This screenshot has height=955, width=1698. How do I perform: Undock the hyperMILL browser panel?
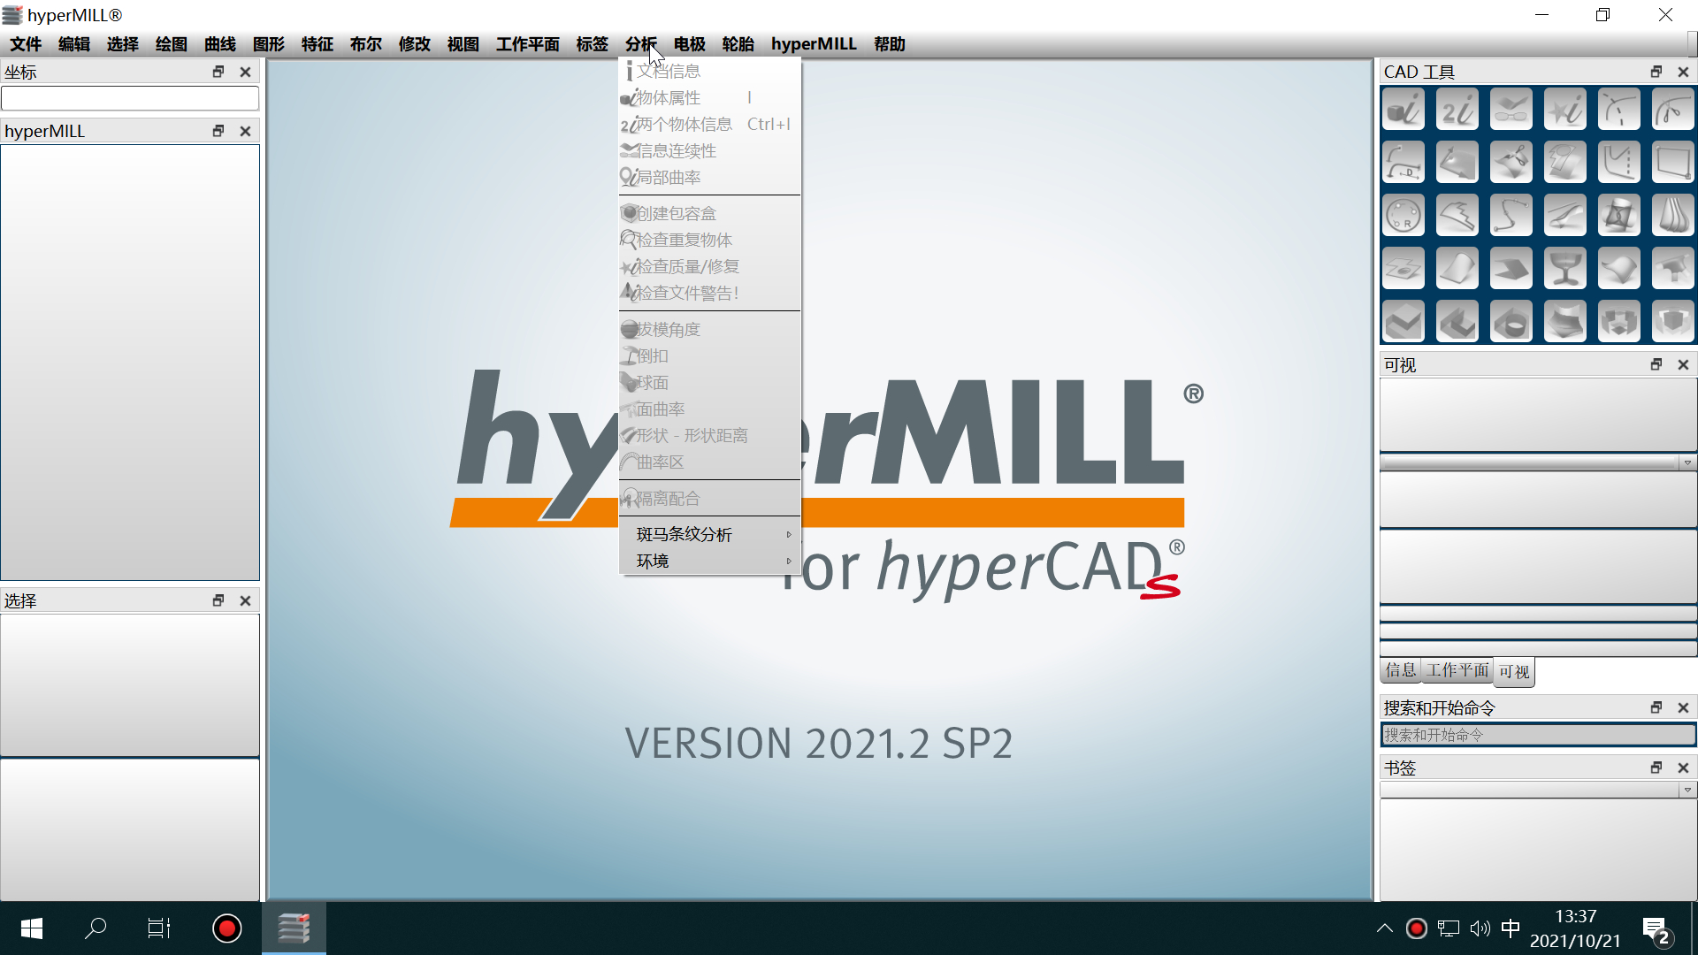point(218,131)
